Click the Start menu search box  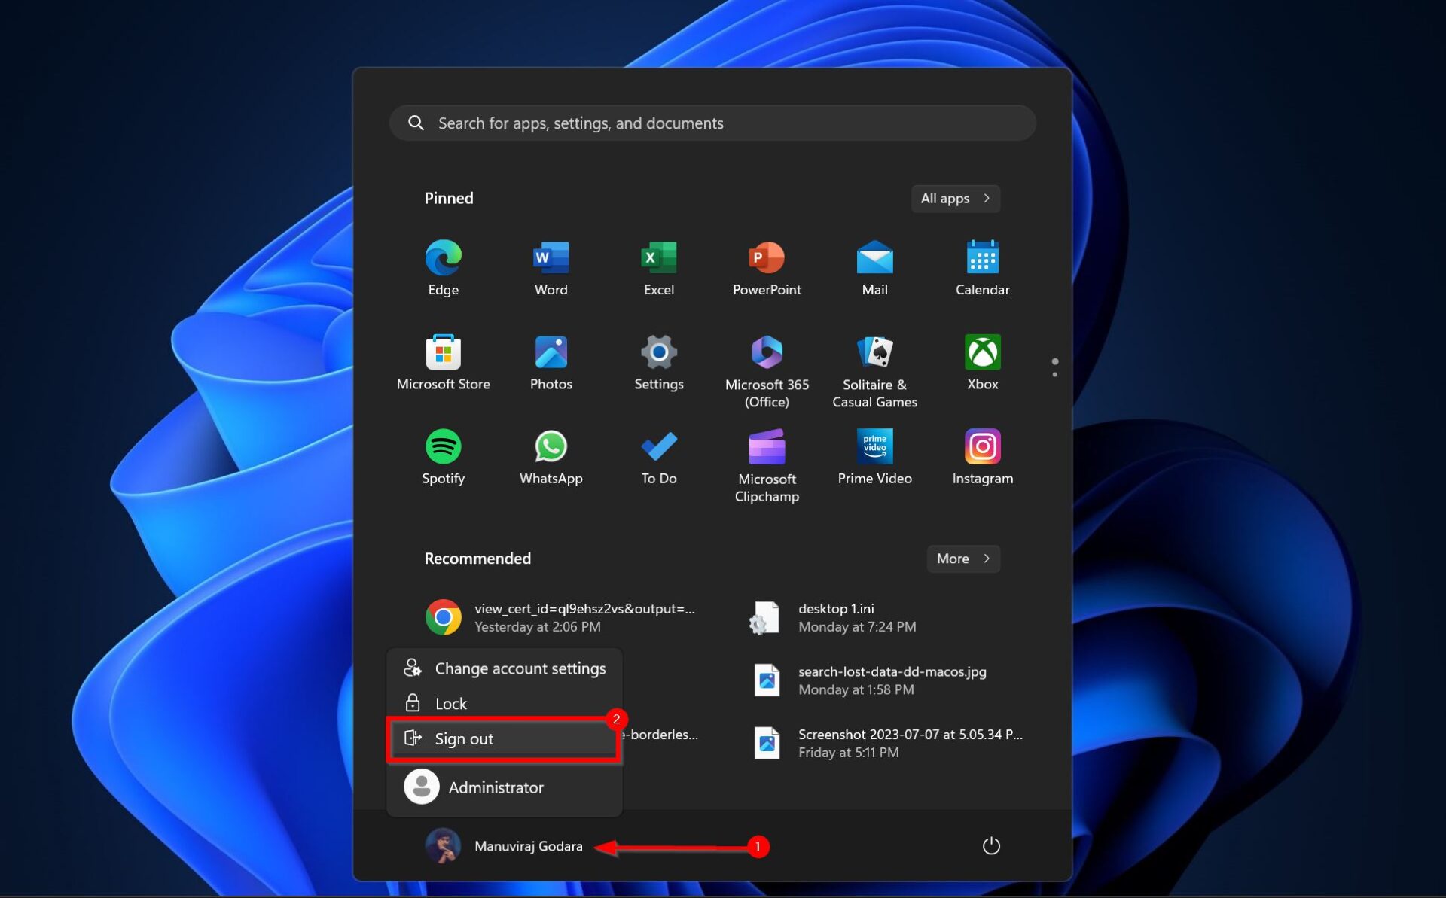[x=712, y=123]
